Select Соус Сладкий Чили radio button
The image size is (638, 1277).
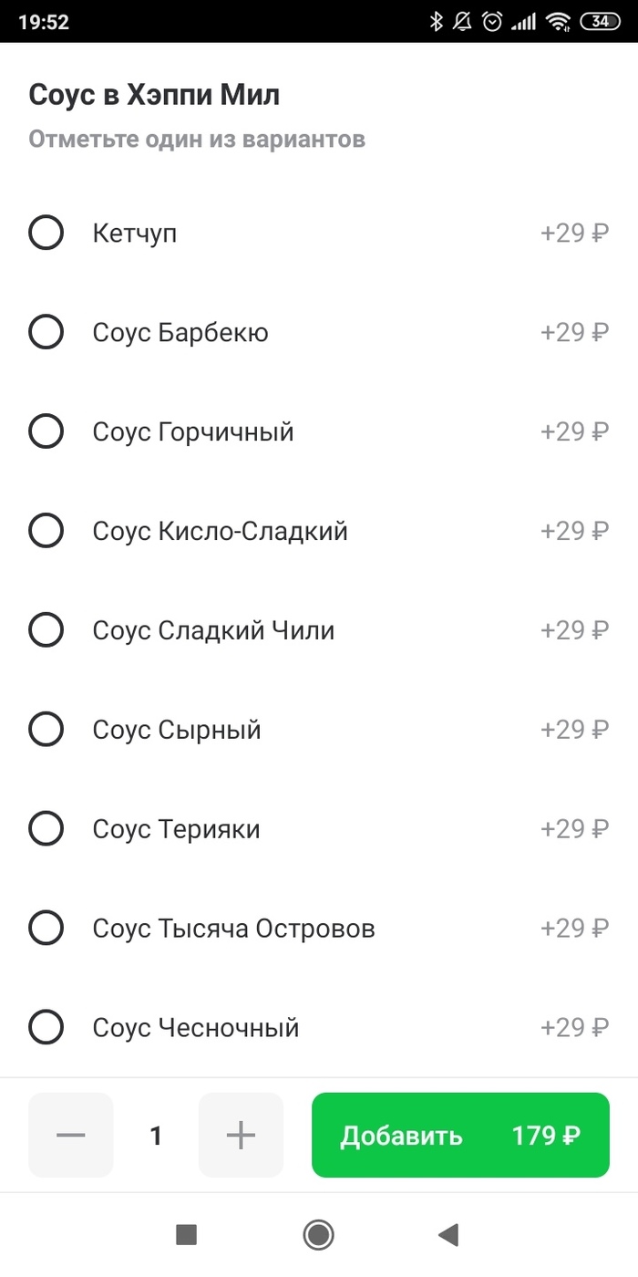[46, 630]
